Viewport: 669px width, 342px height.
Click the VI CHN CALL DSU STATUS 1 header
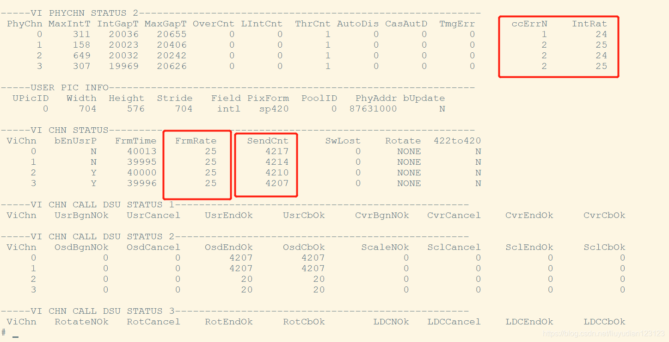pos(103,205)
